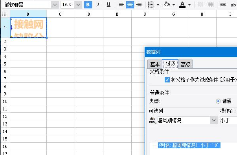Click the select-all corner grid icon

click(x=4, y=14)
